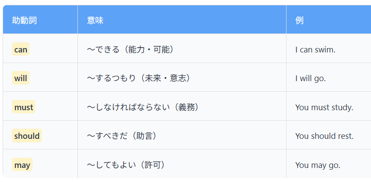Viewport: 371px width, 186px height.
Task: Select the highlighted word 'will'
Action: click(21, 78)
